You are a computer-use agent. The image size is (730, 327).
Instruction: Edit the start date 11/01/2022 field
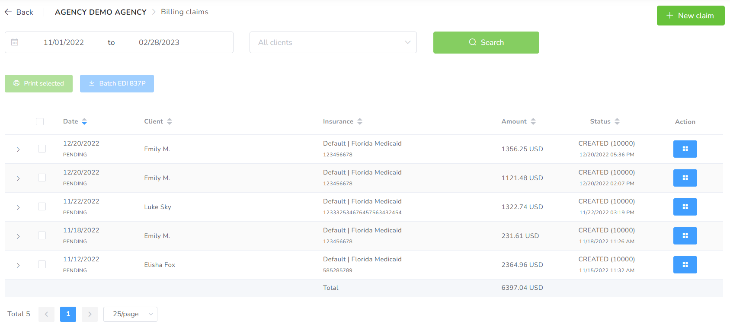point(64,42)
